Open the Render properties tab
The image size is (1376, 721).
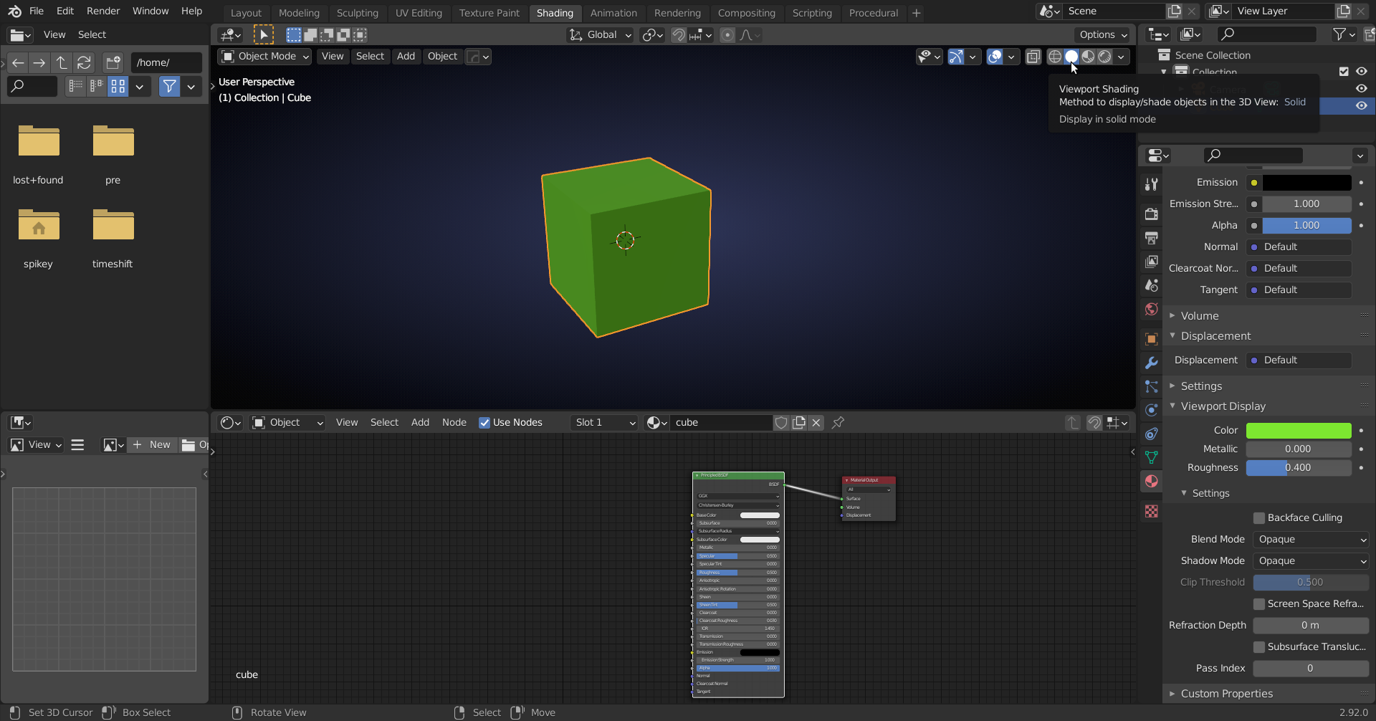click(1152, 214)
